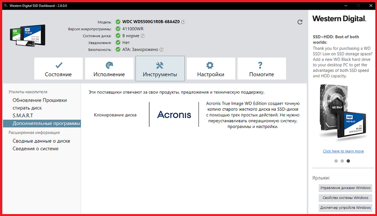The image size is (377, 216).
Task: Open the Состояние tab
Action: pos(58,69)
